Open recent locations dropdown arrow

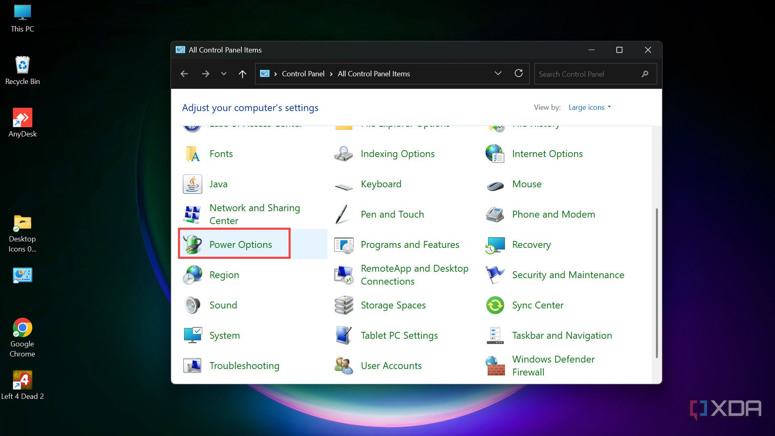(x=224, y=74)
